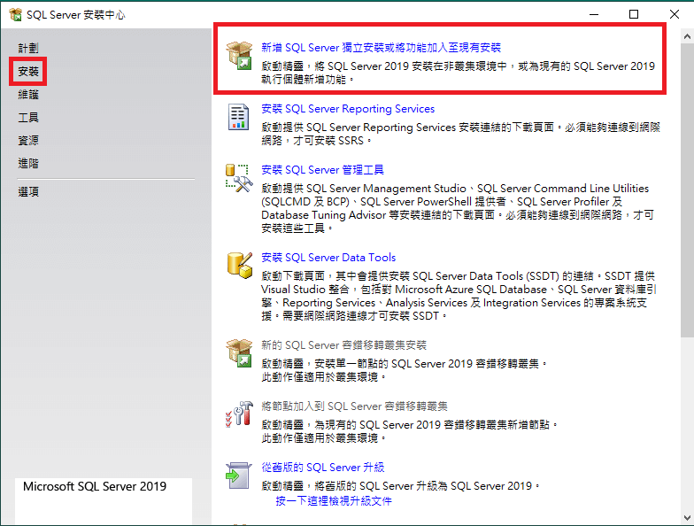Click the new standalone installation box icon

click(239, 53)
